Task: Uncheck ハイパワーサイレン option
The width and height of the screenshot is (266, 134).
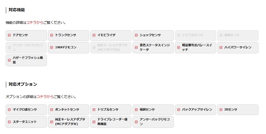Action: [221, 48]
